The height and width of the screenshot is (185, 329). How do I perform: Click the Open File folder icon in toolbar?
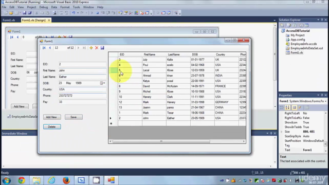pyautogui.click(x=11, y=13)
